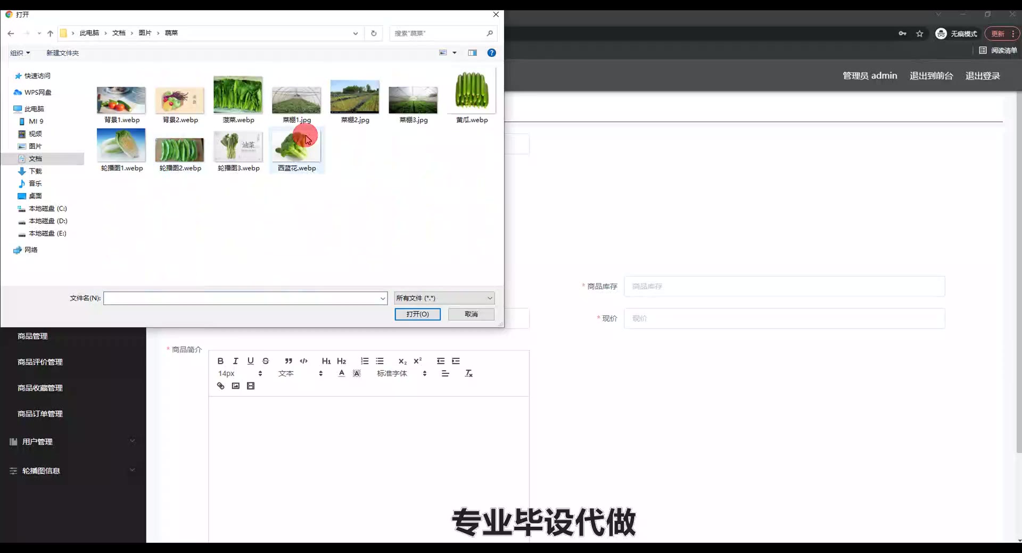The height and width of the screenshot is (553, 1022).
Task: Insert a video in the editor
Action: point(251,386)
